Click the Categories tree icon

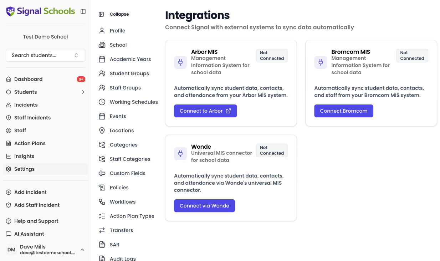(x=102, y=145)
